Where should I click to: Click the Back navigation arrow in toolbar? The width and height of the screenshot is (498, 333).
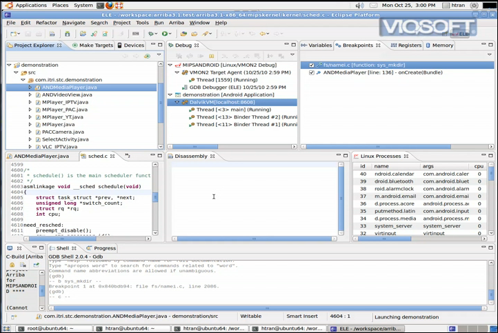(263, 34)
